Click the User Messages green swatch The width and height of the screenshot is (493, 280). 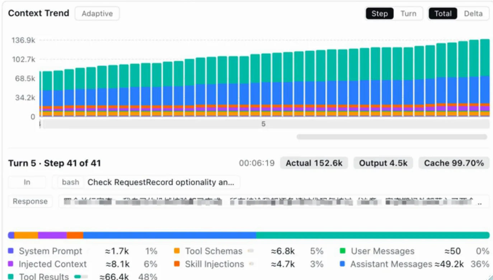(342, 251)
